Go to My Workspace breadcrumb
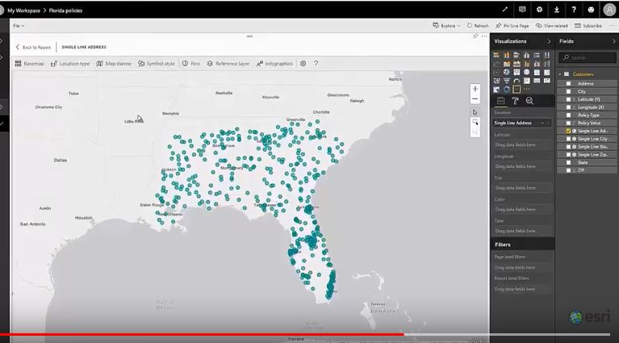The image size is (619, 343). (x=23, y=10)
